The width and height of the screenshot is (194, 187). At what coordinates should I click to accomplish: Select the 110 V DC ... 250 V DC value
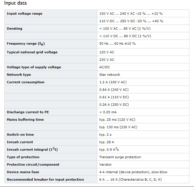131,21
